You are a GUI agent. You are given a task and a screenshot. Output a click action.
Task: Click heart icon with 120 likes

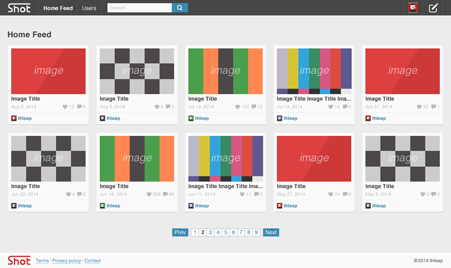coord(237,107)
